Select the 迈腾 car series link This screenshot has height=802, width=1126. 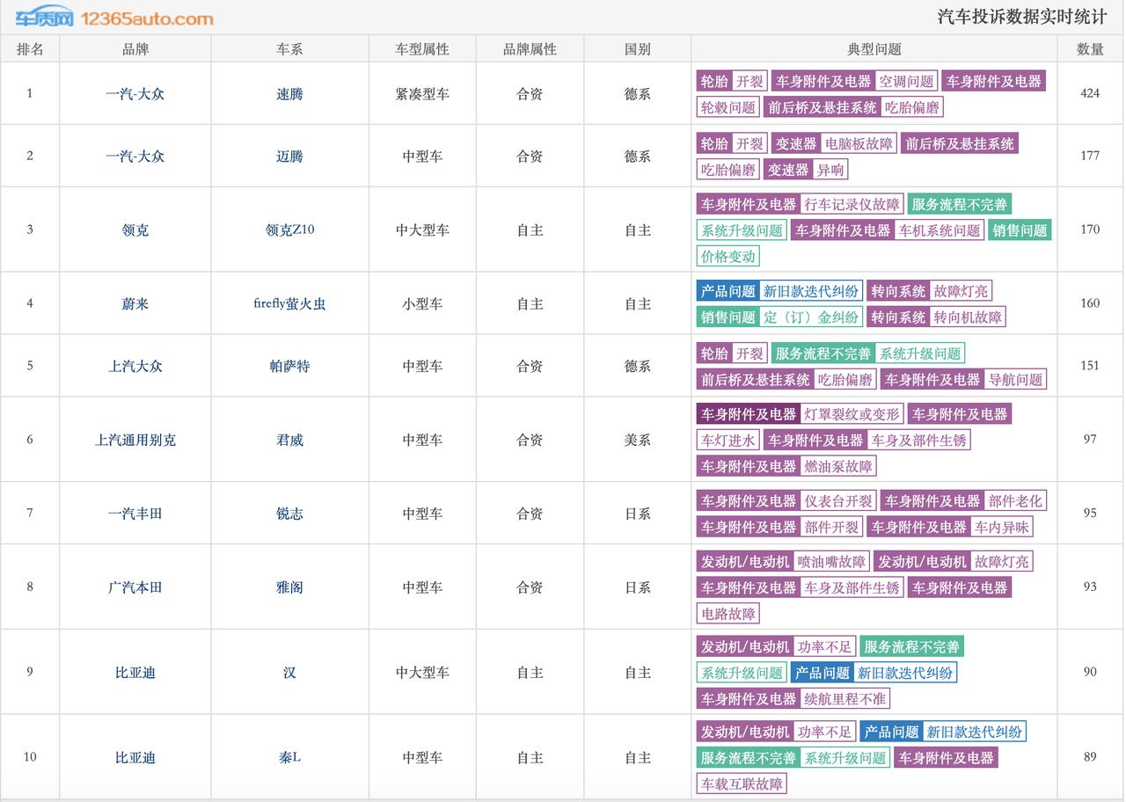coord(289,156)
